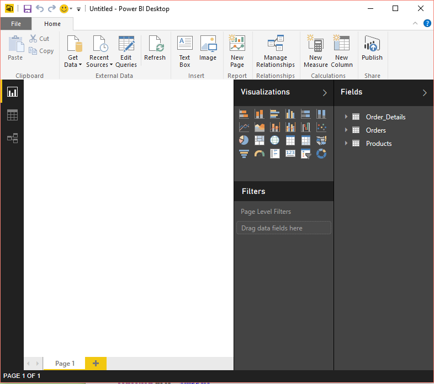Select the Clustered bar chart visualization
The height and width of the screenshot is (384, 434).
(274, 114)
